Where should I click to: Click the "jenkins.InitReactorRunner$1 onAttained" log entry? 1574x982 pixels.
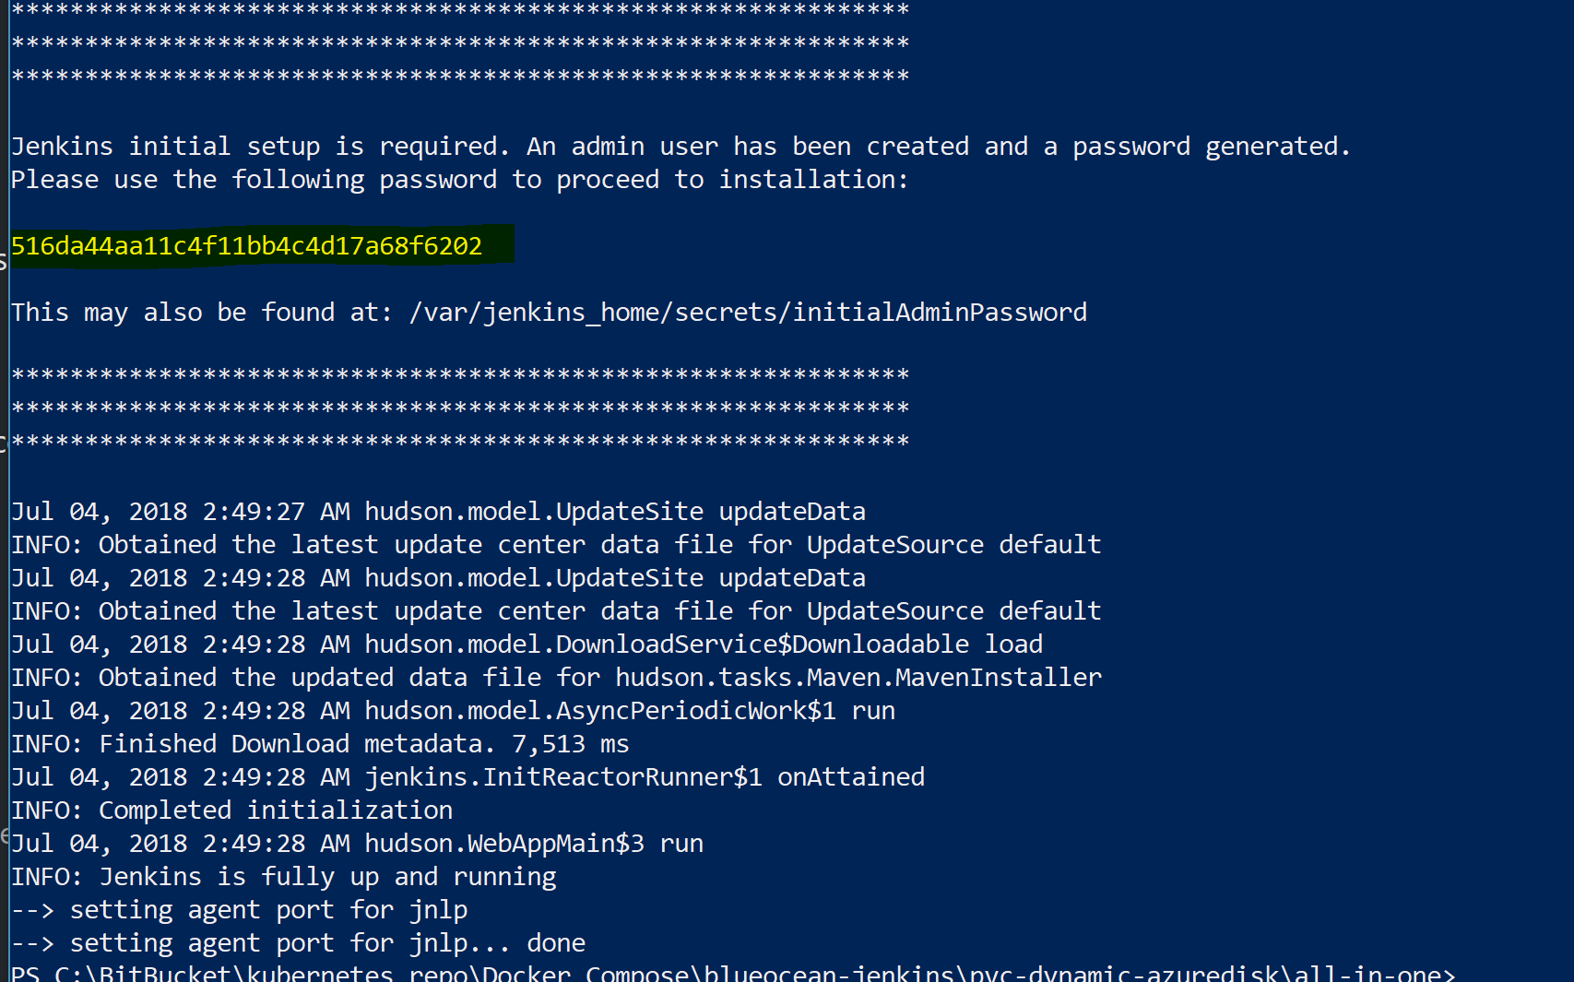pyautogui.click(x=645, y=777)
